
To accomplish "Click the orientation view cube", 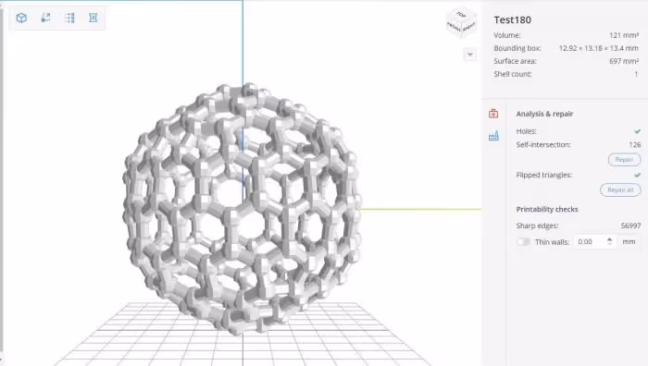I will (461, 23).
